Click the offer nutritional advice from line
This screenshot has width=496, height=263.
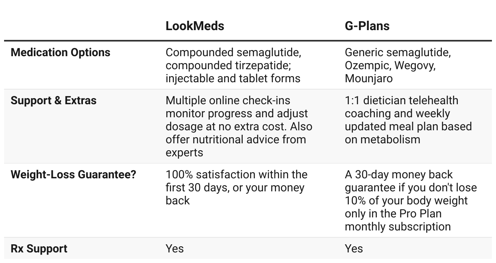(236, 140)
